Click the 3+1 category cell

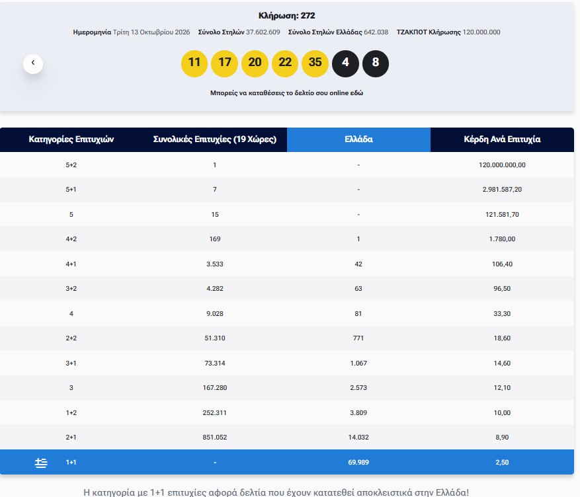(x=71, y=363)
